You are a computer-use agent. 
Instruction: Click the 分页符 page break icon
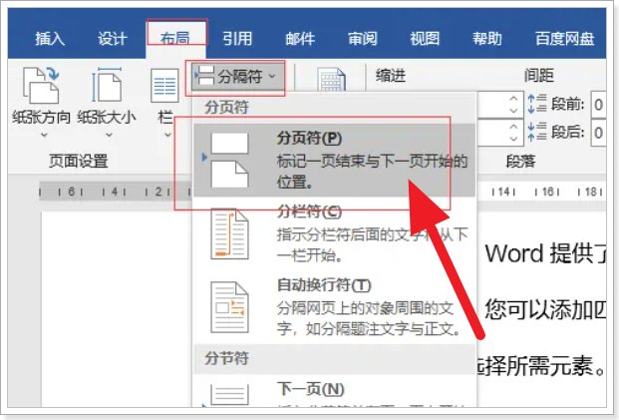(x=229, y=161)
